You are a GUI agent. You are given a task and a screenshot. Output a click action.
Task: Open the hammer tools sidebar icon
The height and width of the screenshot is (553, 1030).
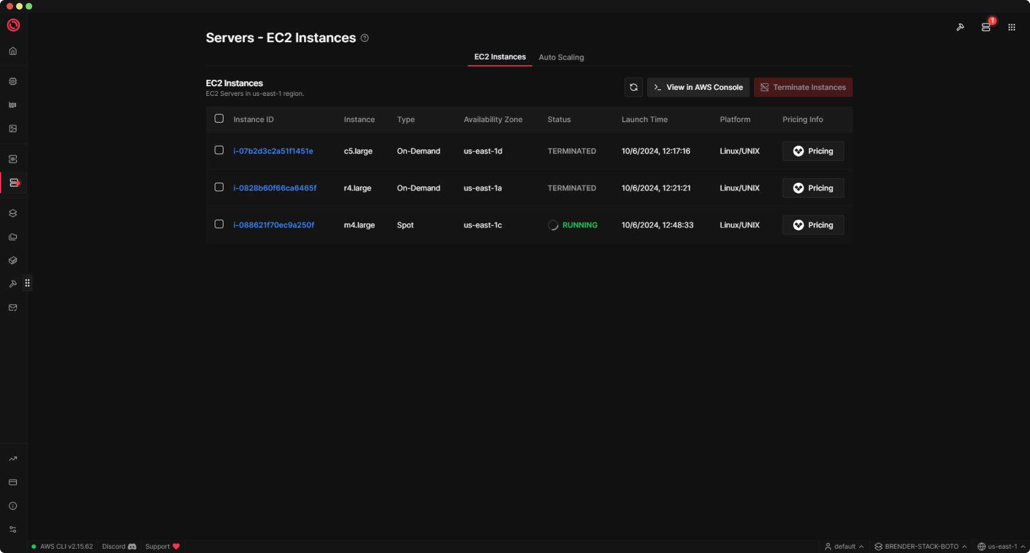(x=13, y=284)
